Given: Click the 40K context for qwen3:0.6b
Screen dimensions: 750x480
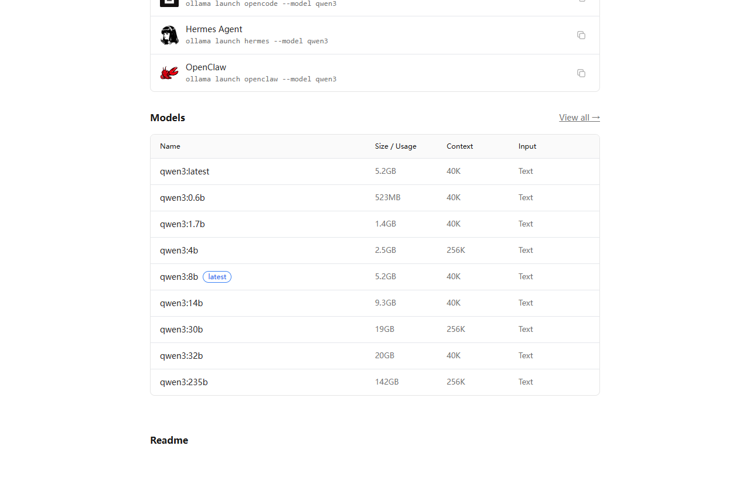Looking at the screenshot, I should 454,198.
